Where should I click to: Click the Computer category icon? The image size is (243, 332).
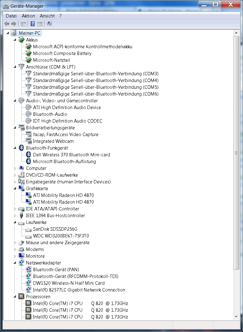21,168
